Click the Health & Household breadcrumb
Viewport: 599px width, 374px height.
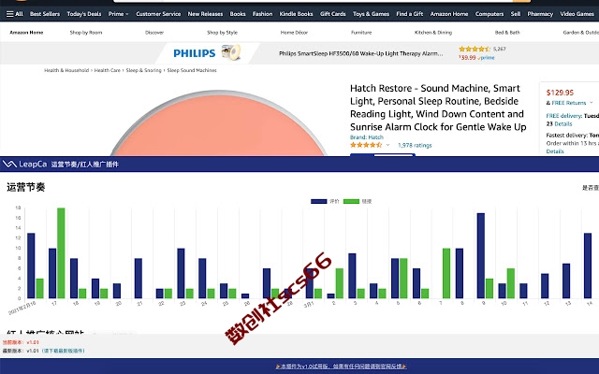66,70
